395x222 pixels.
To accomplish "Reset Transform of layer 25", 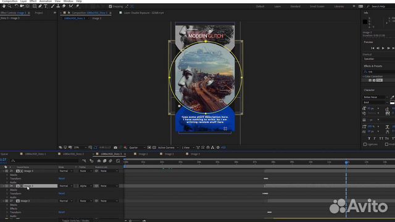I will 62,178.
